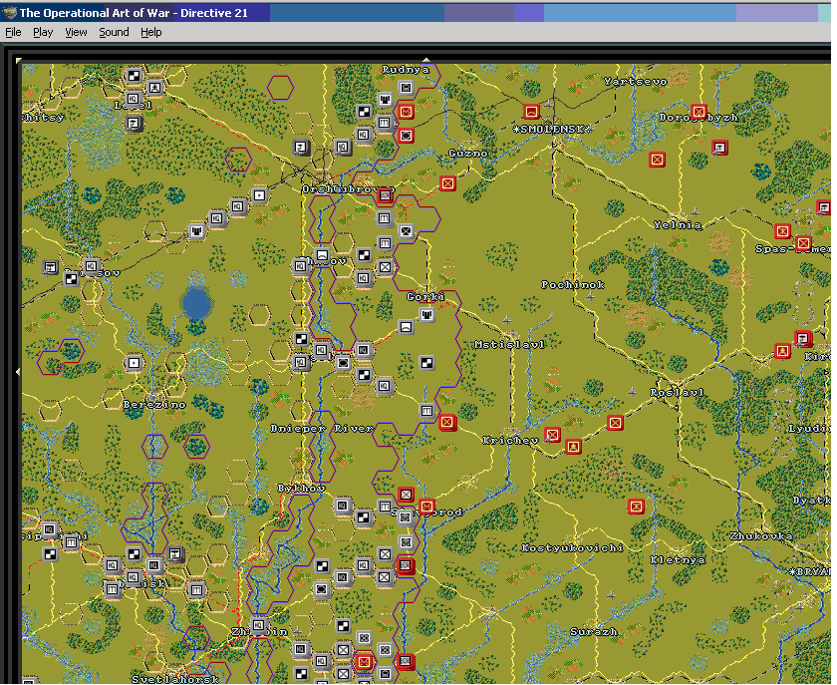Screen dimensions: 837x685
Task: Select the gray HQ unit on Lepel
Action: point(133,99)
